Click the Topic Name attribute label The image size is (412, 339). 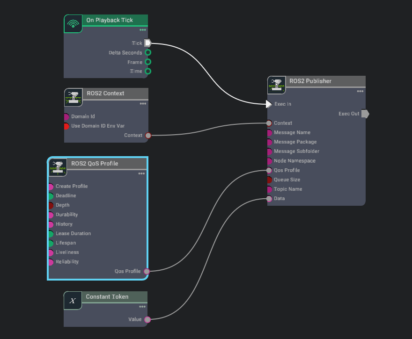coord(288,189)
